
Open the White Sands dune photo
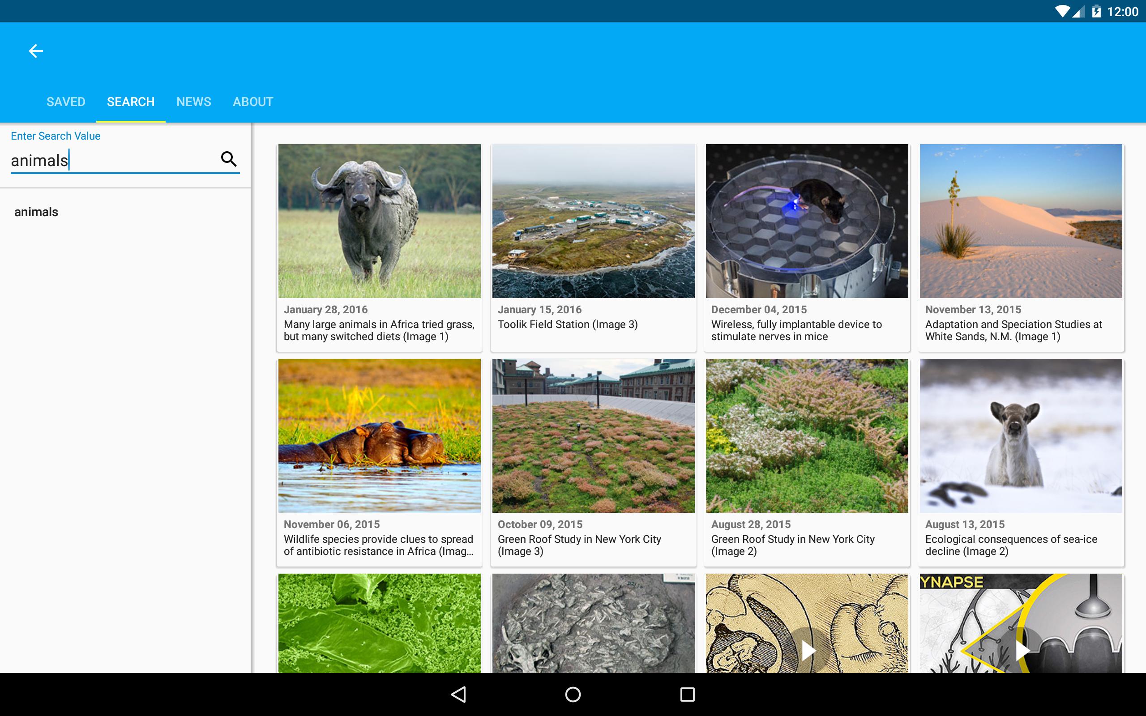pos(1021,221)
